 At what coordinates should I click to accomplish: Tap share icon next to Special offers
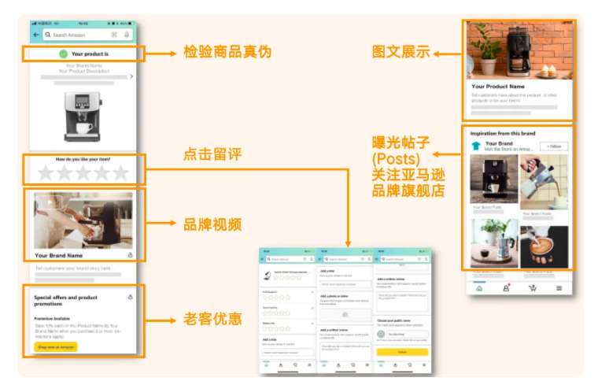pos(129,297)
